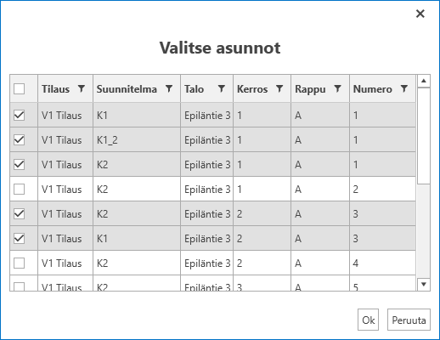Check the row with Numero 4
The height and width of the screenshot is (340, 440).
(20, 263)
